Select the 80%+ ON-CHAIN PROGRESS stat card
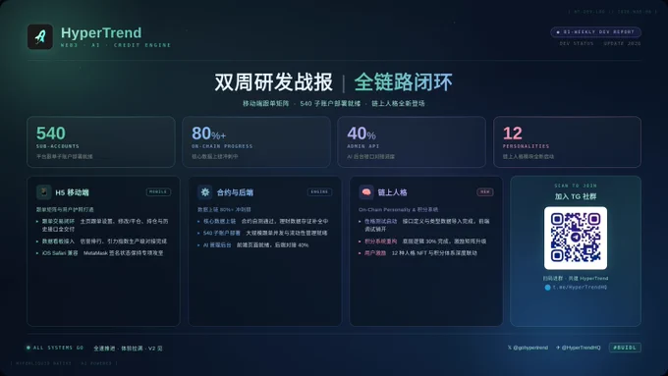The image size is (668, 376). point(256,141)
